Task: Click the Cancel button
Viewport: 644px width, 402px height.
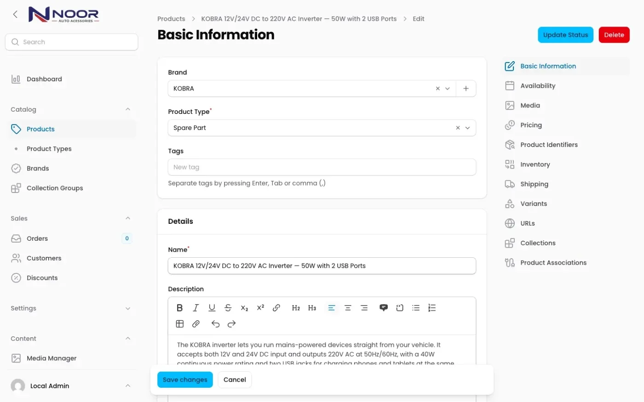Action: click(x=235, y=379)
